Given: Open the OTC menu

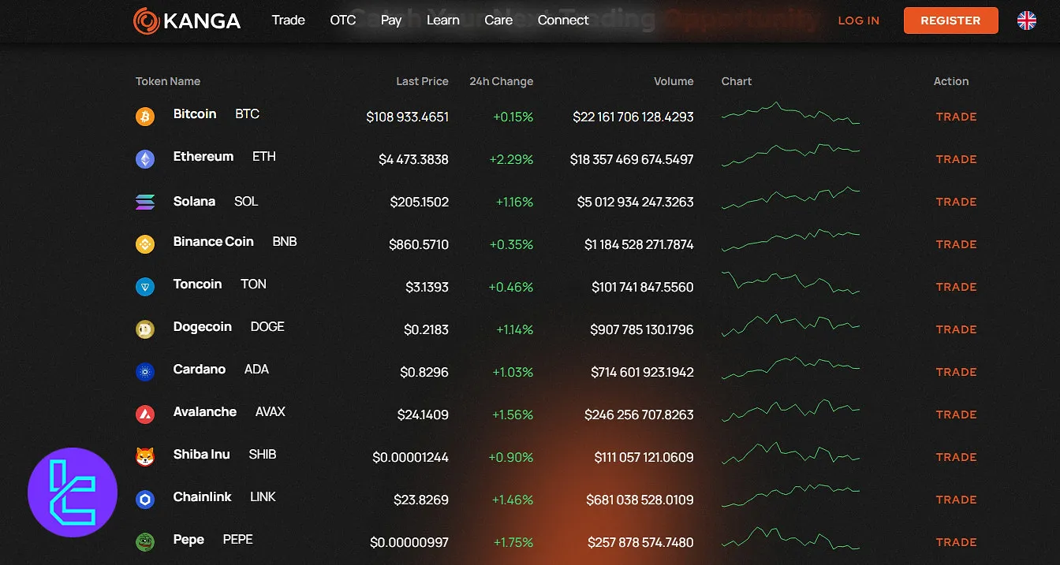Looking at the screenshot, I should 343,20.
